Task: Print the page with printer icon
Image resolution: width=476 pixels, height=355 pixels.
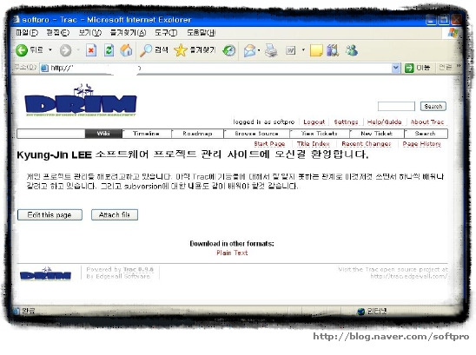Action: pos(271,50)
